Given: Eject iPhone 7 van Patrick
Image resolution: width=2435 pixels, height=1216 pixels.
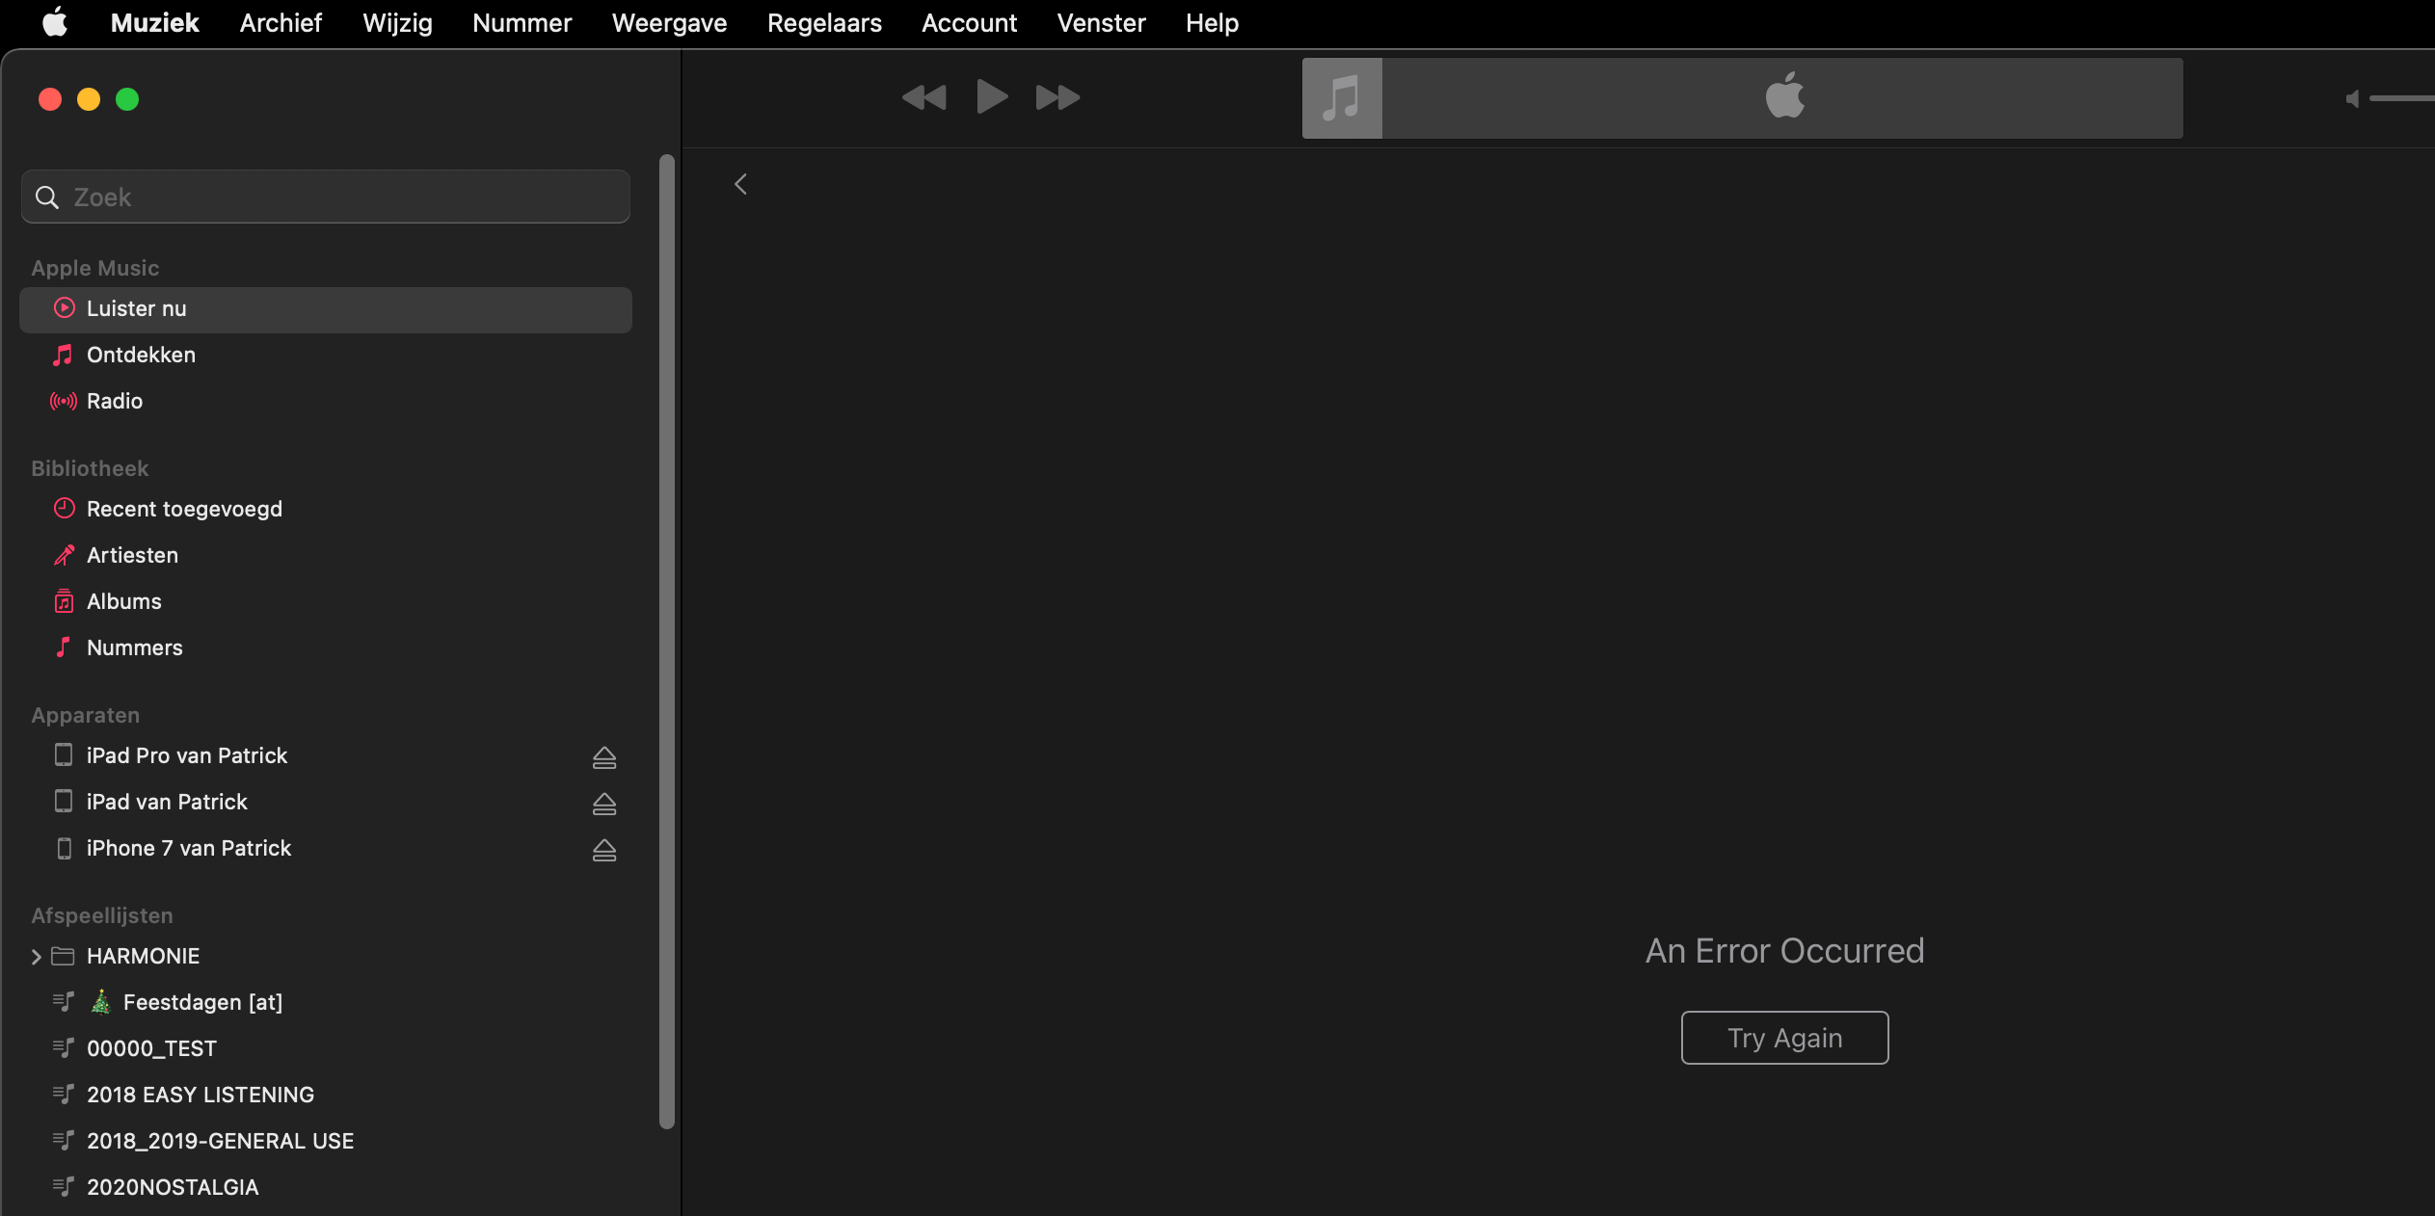Looking at the screenshot, I should tap(604, 850).
